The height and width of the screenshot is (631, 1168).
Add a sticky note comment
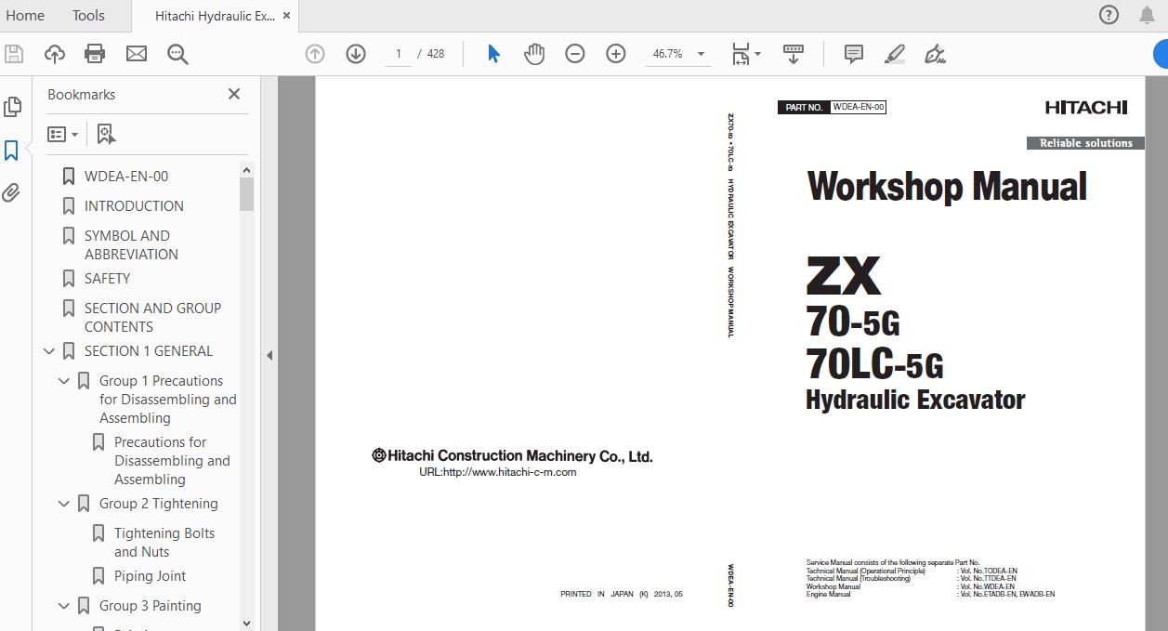[854, 54]
